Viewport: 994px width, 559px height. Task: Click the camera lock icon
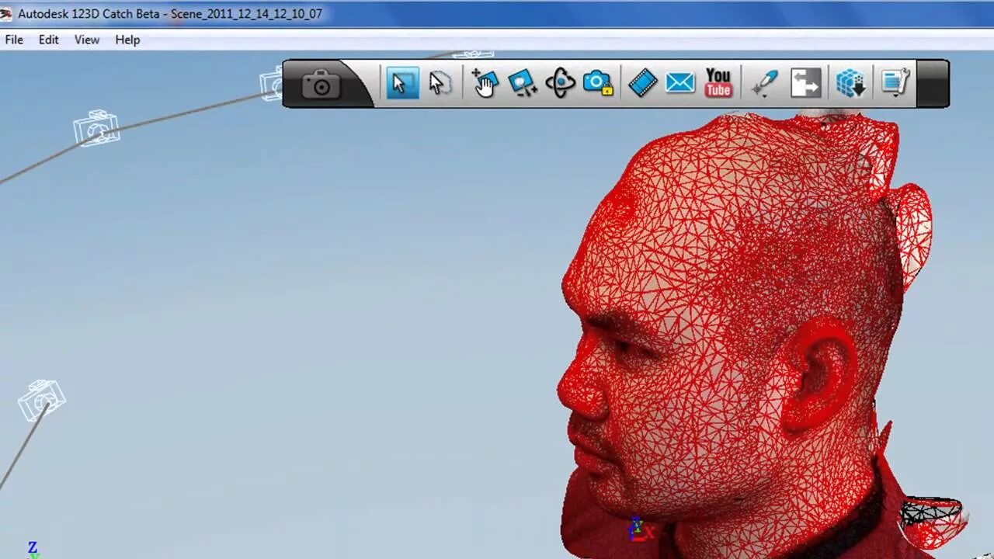click(598, 83)
